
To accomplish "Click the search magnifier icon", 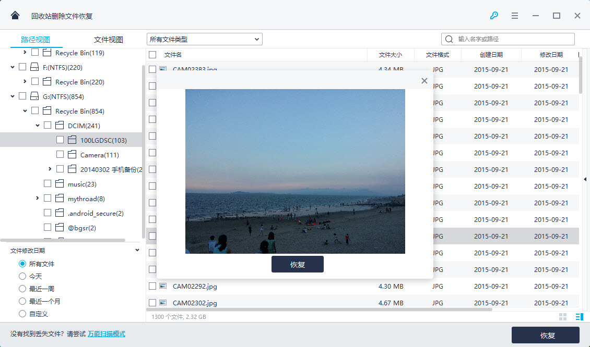I will click(x=449, y=39).
